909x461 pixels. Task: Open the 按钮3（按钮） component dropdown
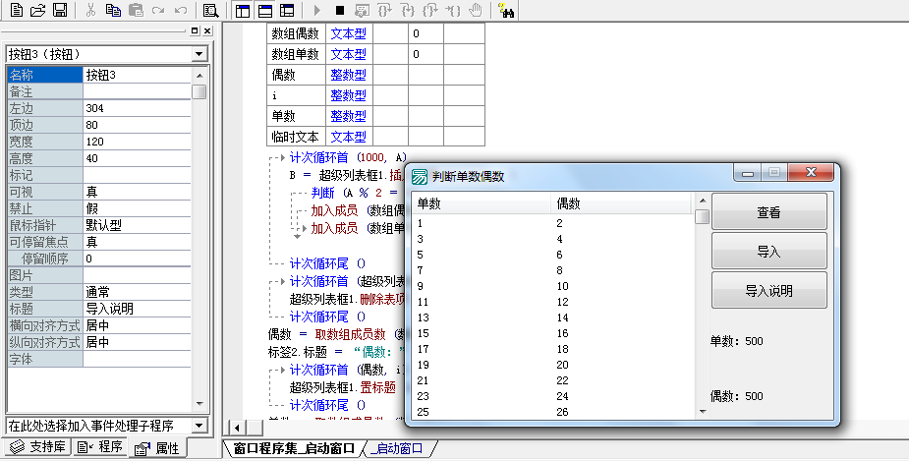200,54
